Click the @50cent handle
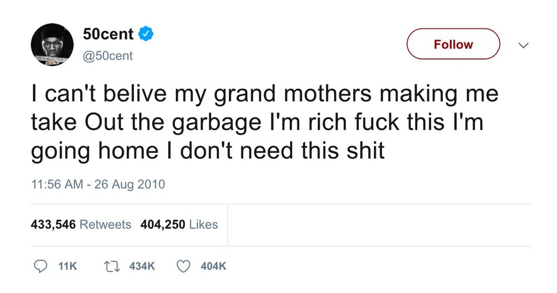The width and height of the screenshot is (557, 293). pyautogui.click(x=108, y=56)
